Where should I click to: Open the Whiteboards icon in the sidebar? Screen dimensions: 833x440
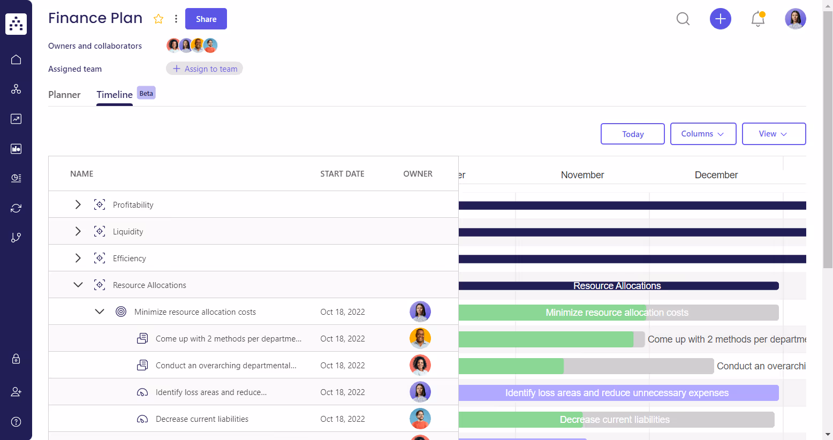click(16, 237)
